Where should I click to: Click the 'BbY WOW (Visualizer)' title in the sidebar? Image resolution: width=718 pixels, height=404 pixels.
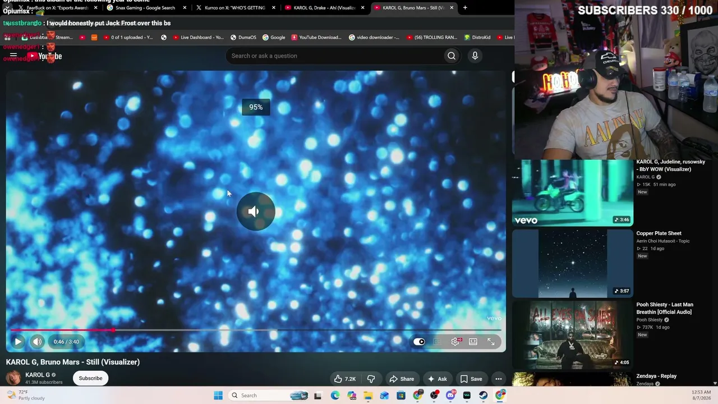point(670,166)
